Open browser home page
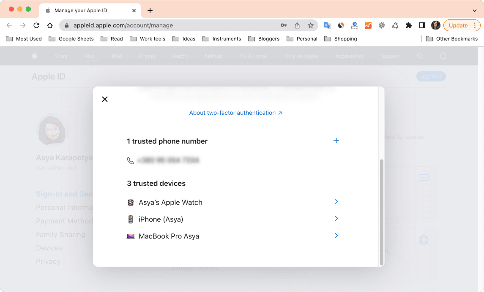 coord(50,25)
